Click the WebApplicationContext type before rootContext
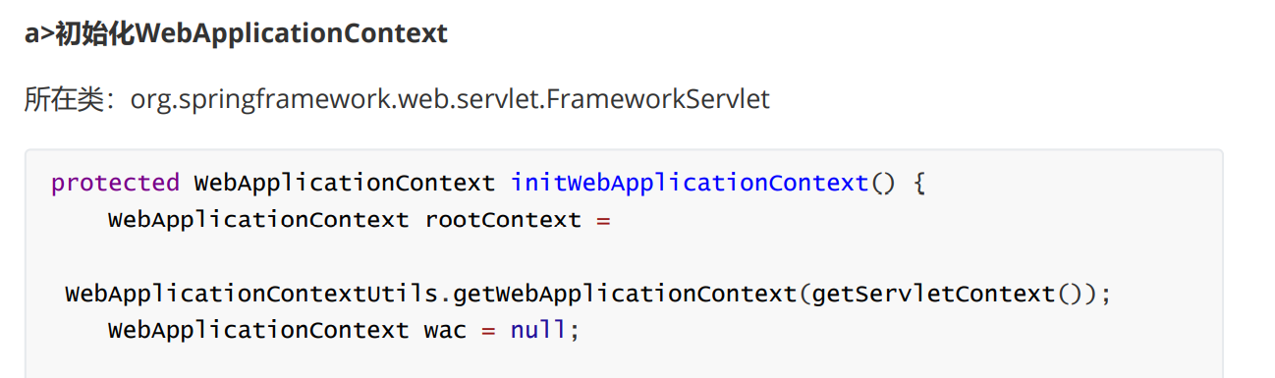This screenshot has height=378, width=1275. pyautogui.click(x=258, y=220)
